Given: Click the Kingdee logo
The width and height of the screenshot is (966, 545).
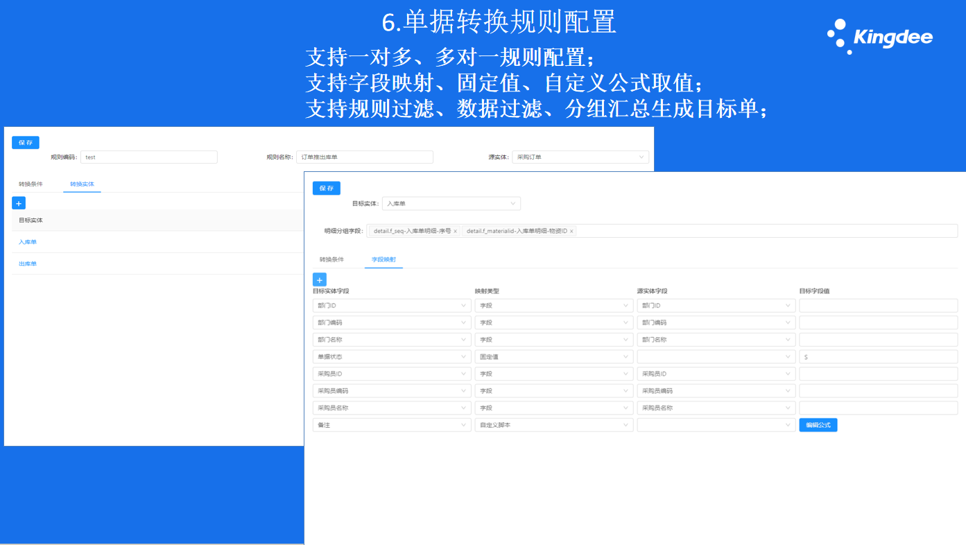Looking at the screenshot, I should coord(879,37).
